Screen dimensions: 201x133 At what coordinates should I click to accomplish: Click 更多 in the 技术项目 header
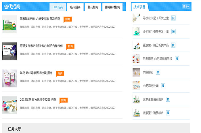tap(186, 6)
